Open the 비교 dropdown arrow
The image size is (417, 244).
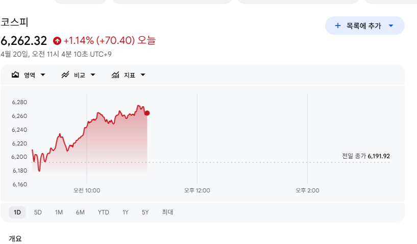pos(93,75)
